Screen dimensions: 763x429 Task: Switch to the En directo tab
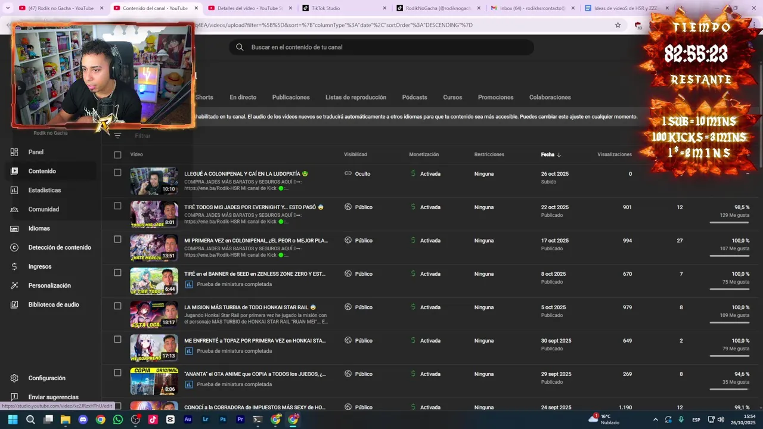[x=243, y=97]
